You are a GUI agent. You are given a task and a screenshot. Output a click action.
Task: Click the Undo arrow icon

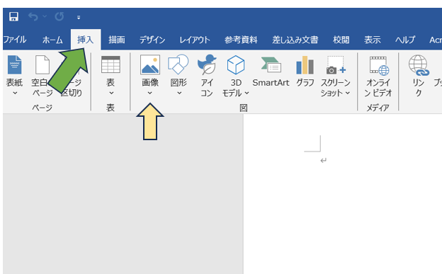pyautogui.click(x=33, y=16)
